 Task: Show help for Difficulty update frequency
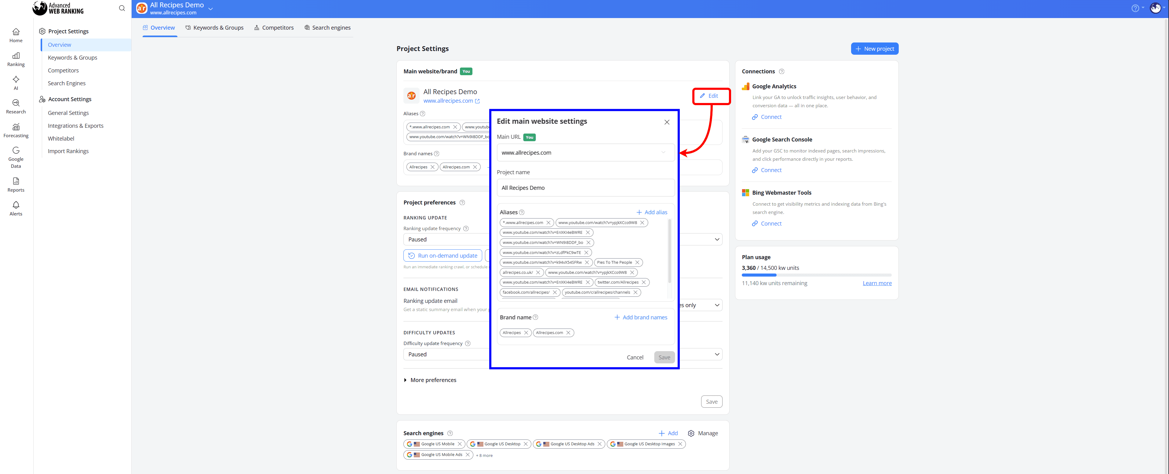(x=468, y=343)
